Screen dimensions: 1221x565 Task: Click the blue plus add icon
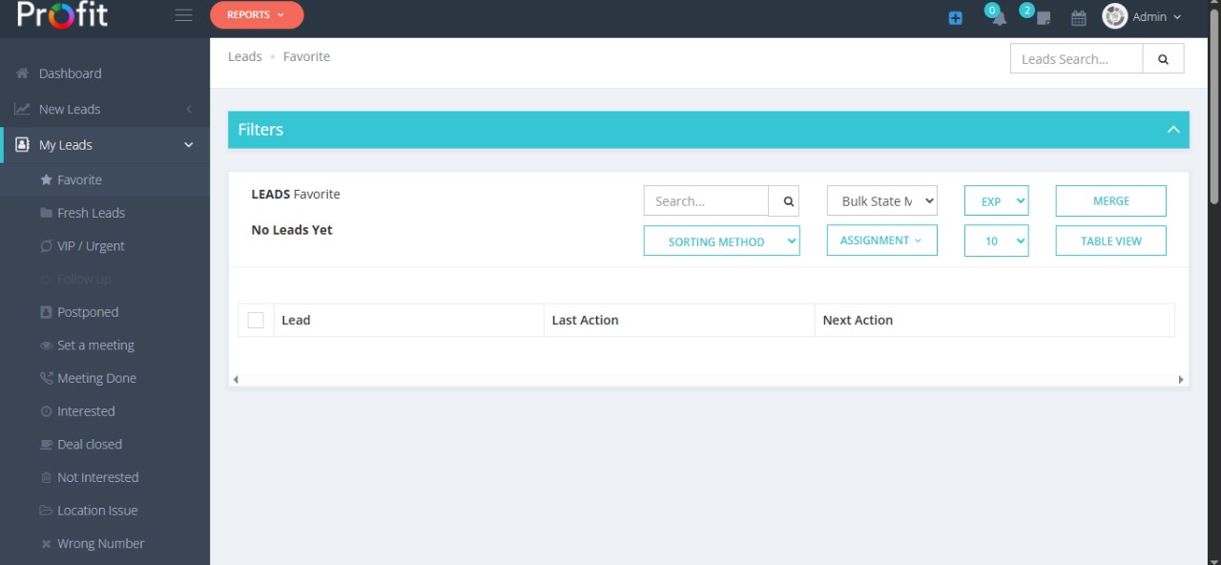point(955,18)
